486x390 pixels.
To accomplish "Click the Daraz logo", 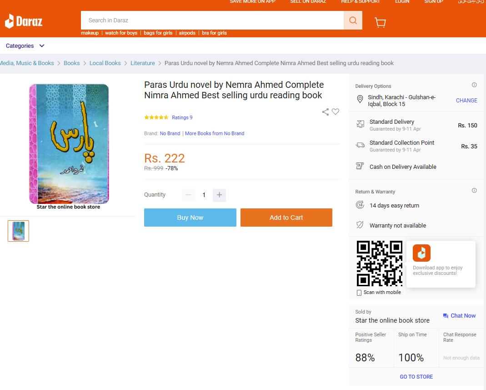I will tap(24, 21).
